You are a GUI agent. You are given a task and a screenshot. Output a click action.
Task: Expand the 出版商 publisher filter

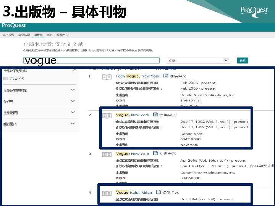coord(40,113)
